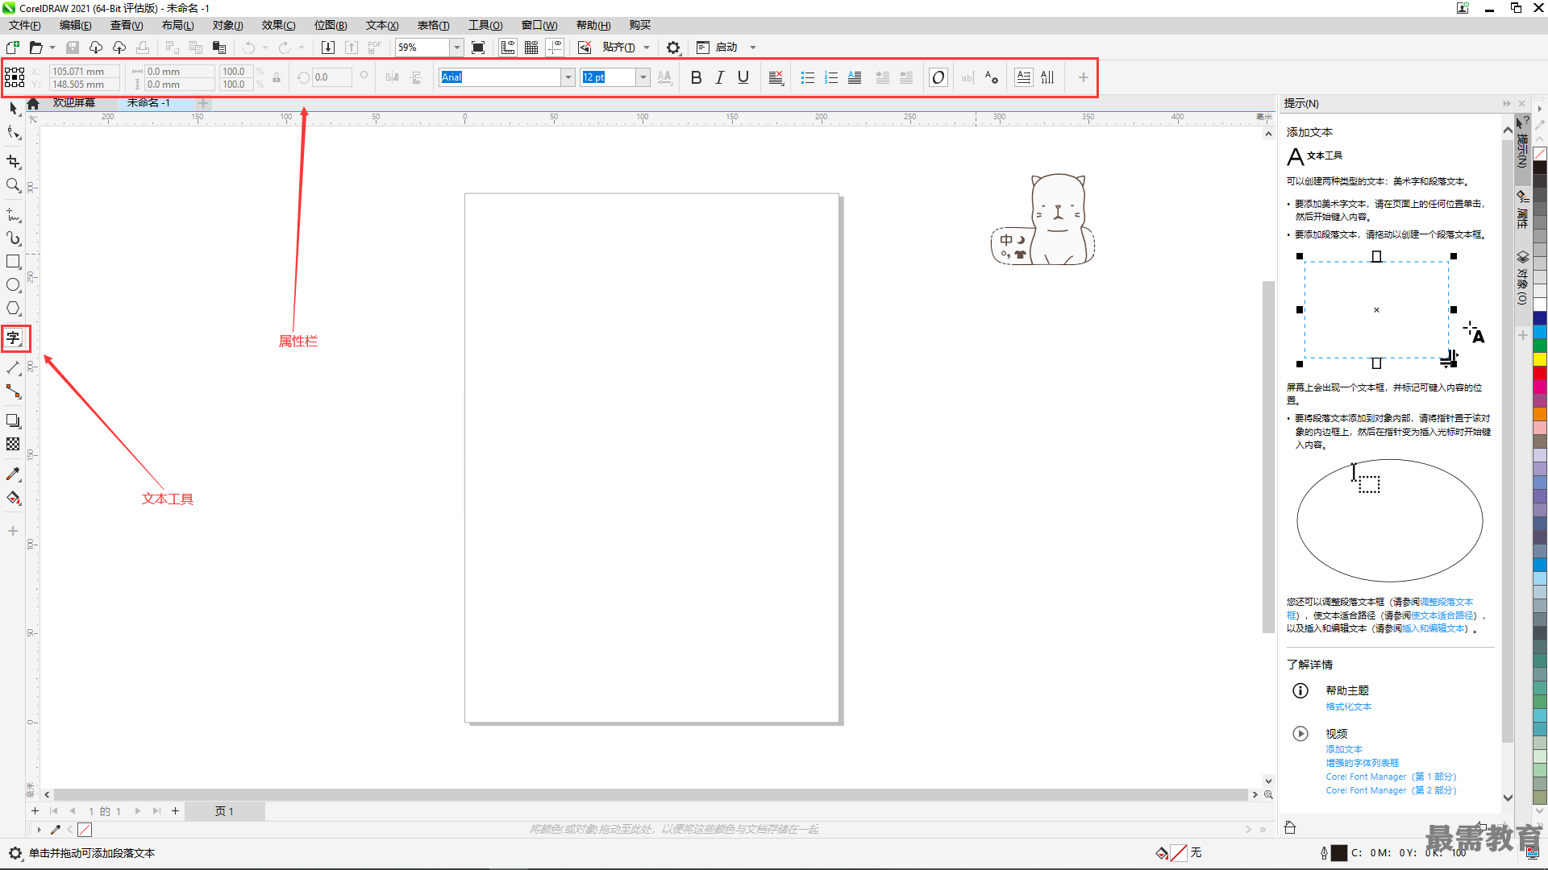Toggle vertical text direction
Image resolution: width=1548 pixels, height=870 pixels.
(x=1047, y=77)
